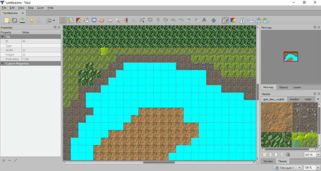Select the Terrain Brush tool
Image resolution: width=321 pixels, height=171 pixels.
71,20
